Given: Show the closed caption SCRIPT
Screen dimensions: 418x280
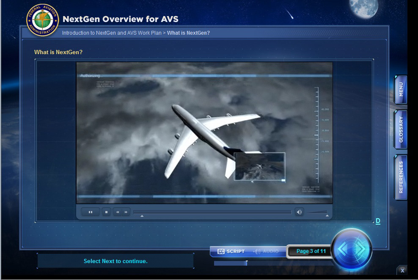Looking at the screenshot, I should pyautogui.click(x=231, y=251).
